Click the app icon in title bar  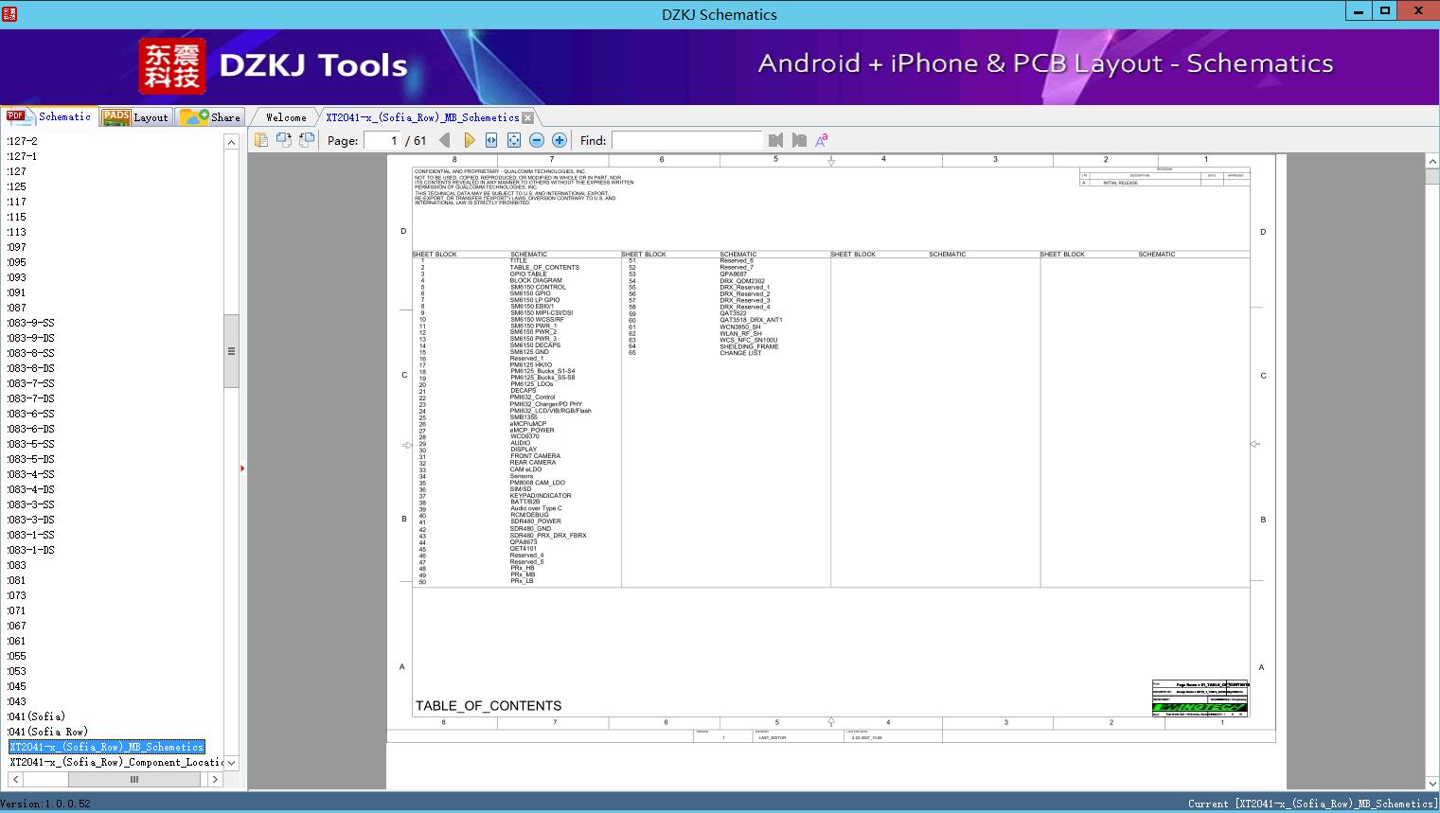pos(9,14)
